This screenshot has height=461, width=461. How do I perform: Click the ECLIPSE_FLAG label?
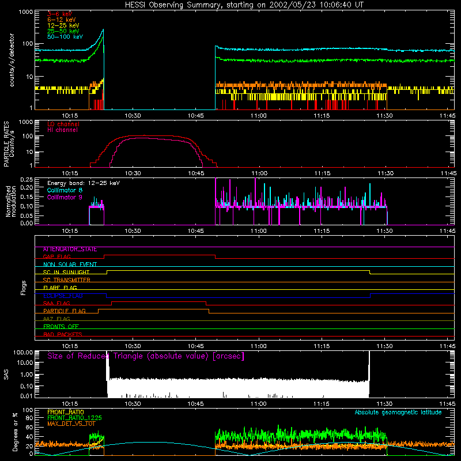click(x=63, y=296)
